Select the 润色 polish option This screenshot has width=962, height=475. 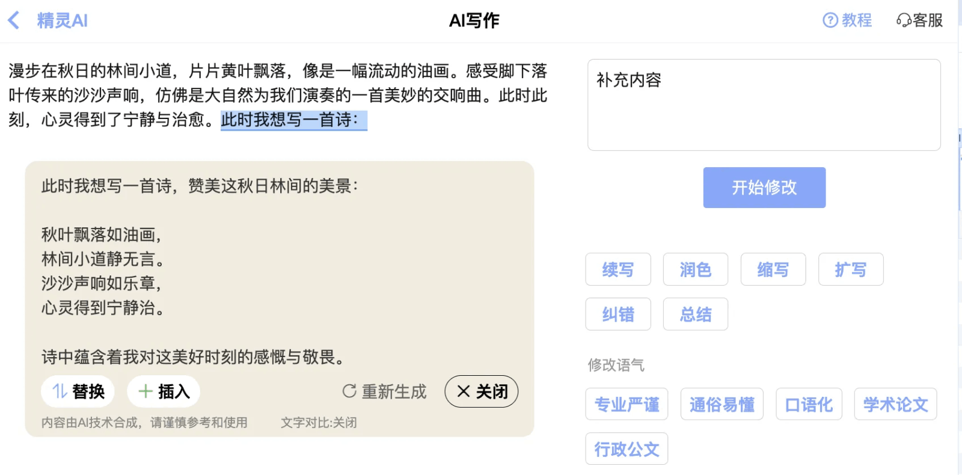696,269
